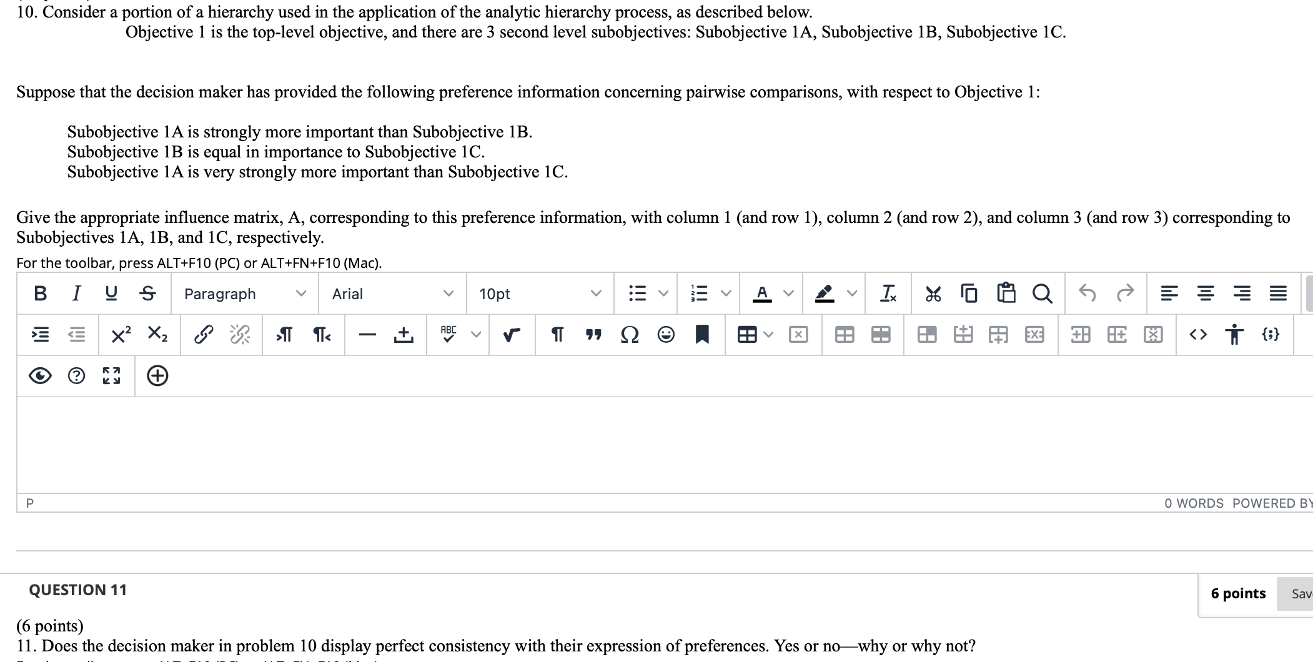Toggle strikethrough formatting
Screen dimensions: 1313x662
147,294
